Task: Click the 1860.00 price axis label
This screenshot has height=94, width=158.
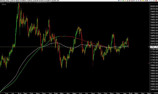Action: point(154,36)
